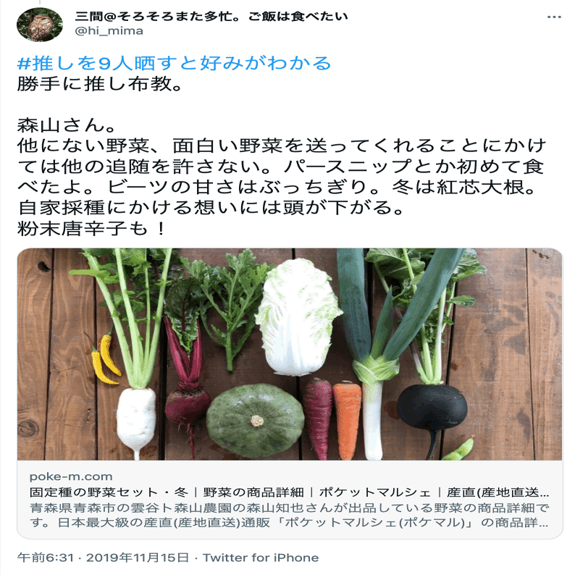Image resolution: width=575 pixels, height=575 pixels.
Task: Click the yellow chili peppers in the photo
Action: 104,359
